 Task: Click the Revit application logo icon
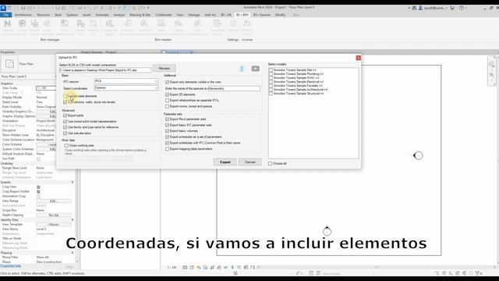click(3, 8)
